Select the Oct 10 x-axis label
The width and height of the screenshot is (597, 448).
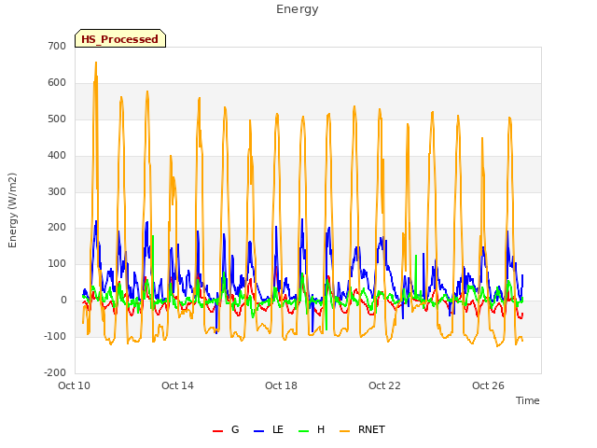pos(74,385)
